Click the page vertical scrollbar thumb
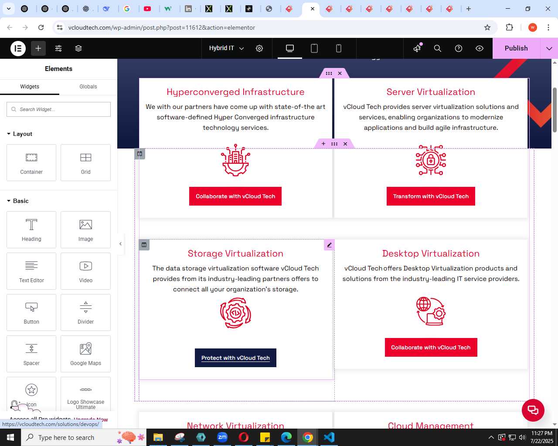This screenshot has width=558, height=446. pyautogui.click(x=555, y=110)
